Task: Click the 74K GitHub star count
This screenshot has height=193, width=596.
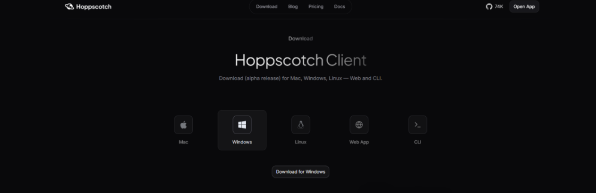Action: (x=499, y=7)
